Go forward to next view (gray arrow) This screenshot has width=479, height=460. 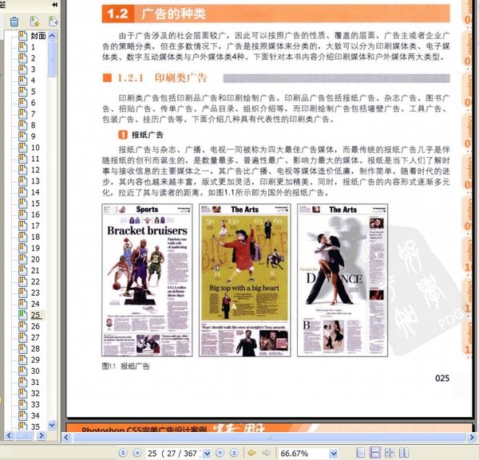click(267, 453)
